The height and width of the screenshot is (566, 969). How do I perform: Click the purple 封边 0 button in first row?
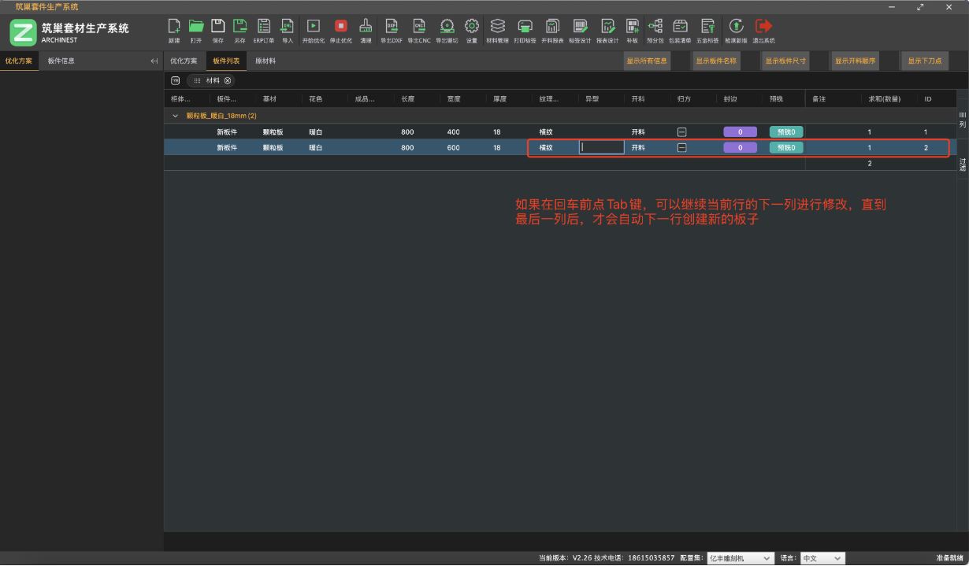[740, 132]
